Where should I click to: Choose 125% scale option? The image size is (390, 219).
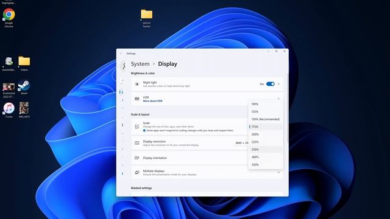[x=266, y=112]
